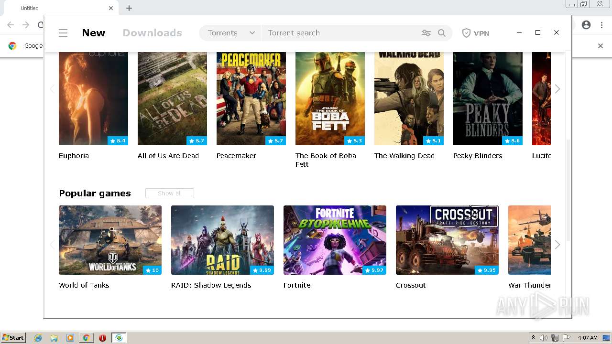Image resolution: width=612 pixels, height=344 pixels.
Task: Click the 8.3 rating badge on Boba Fett
Action: (354, 140)
